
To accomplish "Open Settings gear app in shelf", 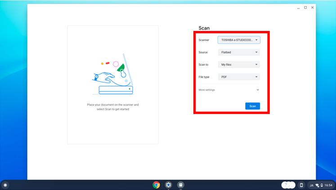I will 168,185.
